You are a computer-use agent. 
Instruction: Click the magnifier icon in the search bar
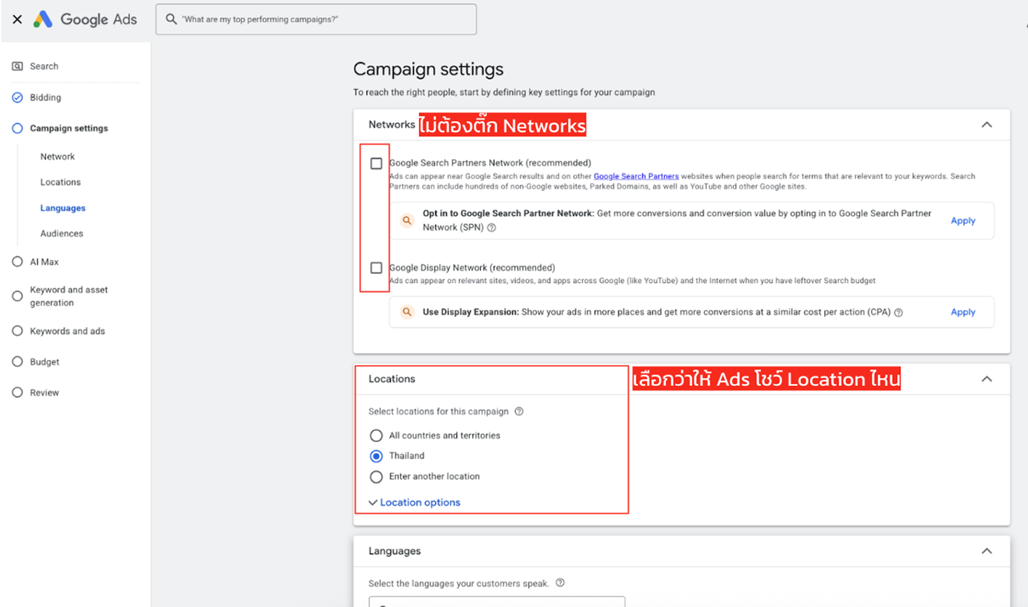click(171, 19)
